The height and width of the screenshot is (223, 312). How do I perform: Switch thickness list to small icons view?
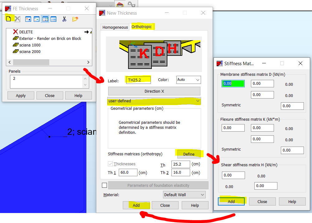click(x=36, y=19)
